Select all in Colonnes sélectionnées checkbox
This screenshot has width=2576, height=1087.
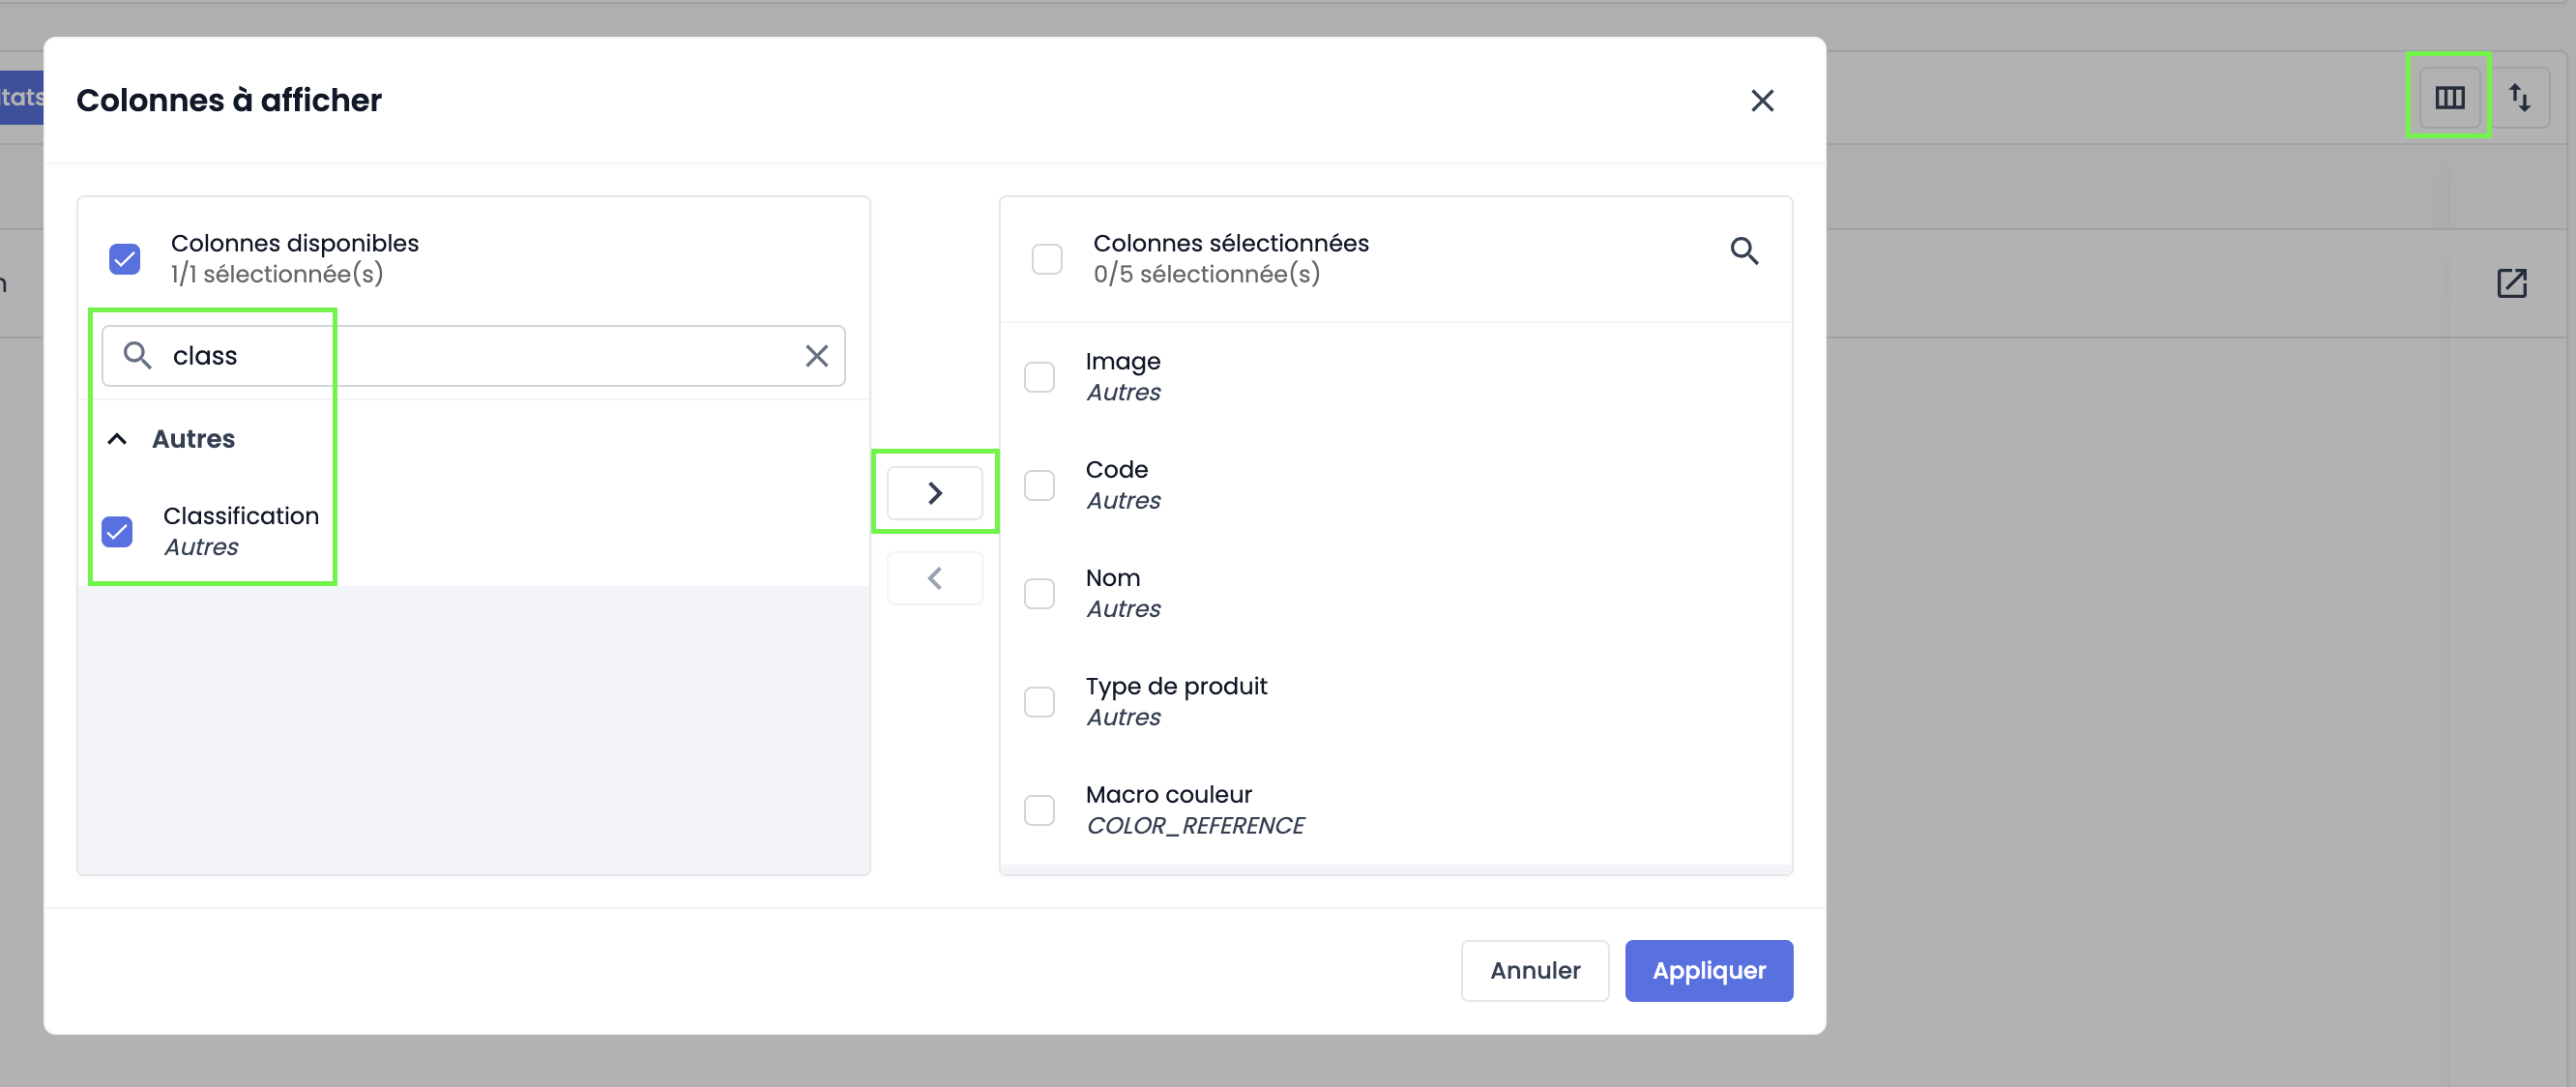pos(1046,259)
